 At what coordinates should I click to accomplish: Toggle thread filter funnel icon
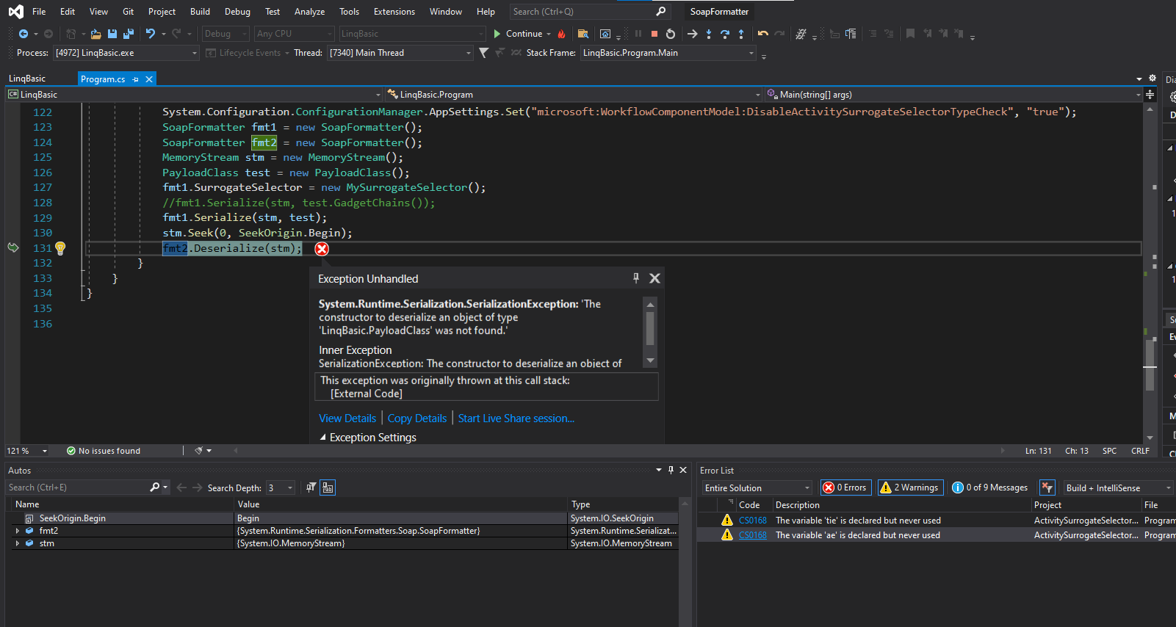pyautogui.click(x=483, y=53)
